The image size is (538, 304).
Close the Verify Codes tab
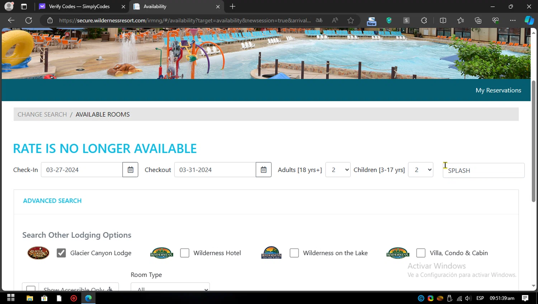pos(123,6)
